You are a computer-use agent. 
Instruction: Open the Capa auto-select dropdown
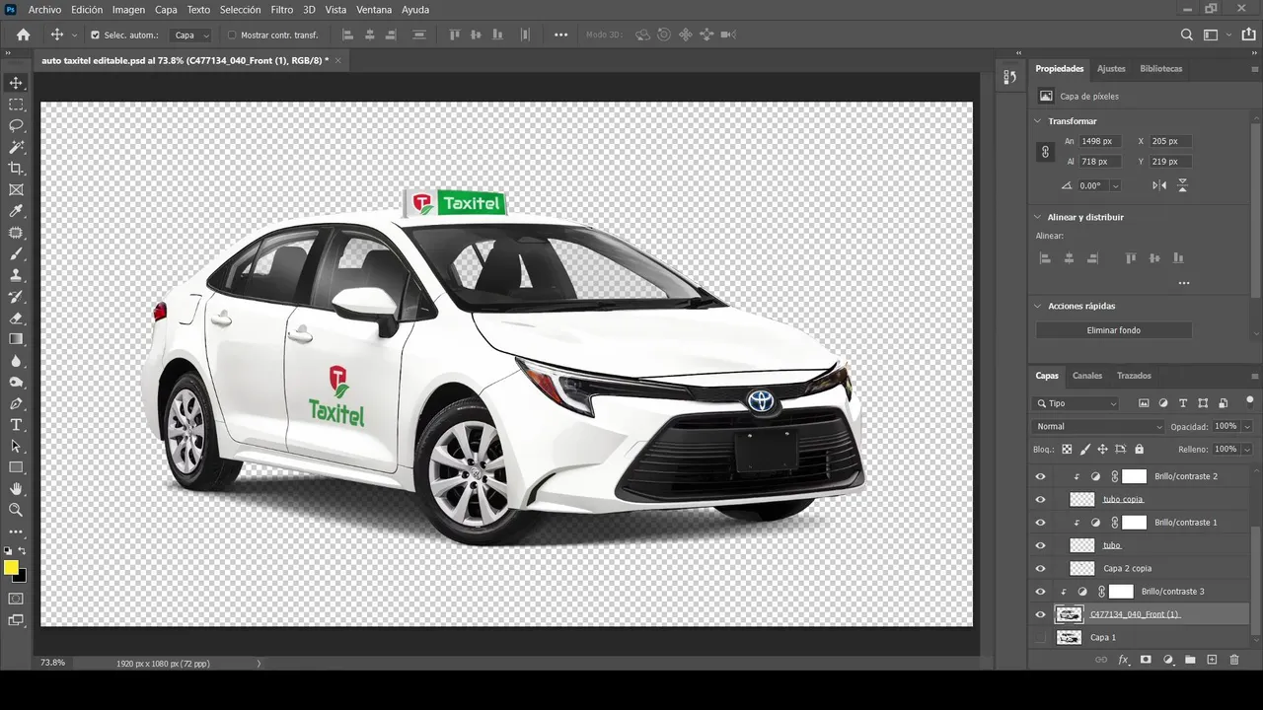192,35
